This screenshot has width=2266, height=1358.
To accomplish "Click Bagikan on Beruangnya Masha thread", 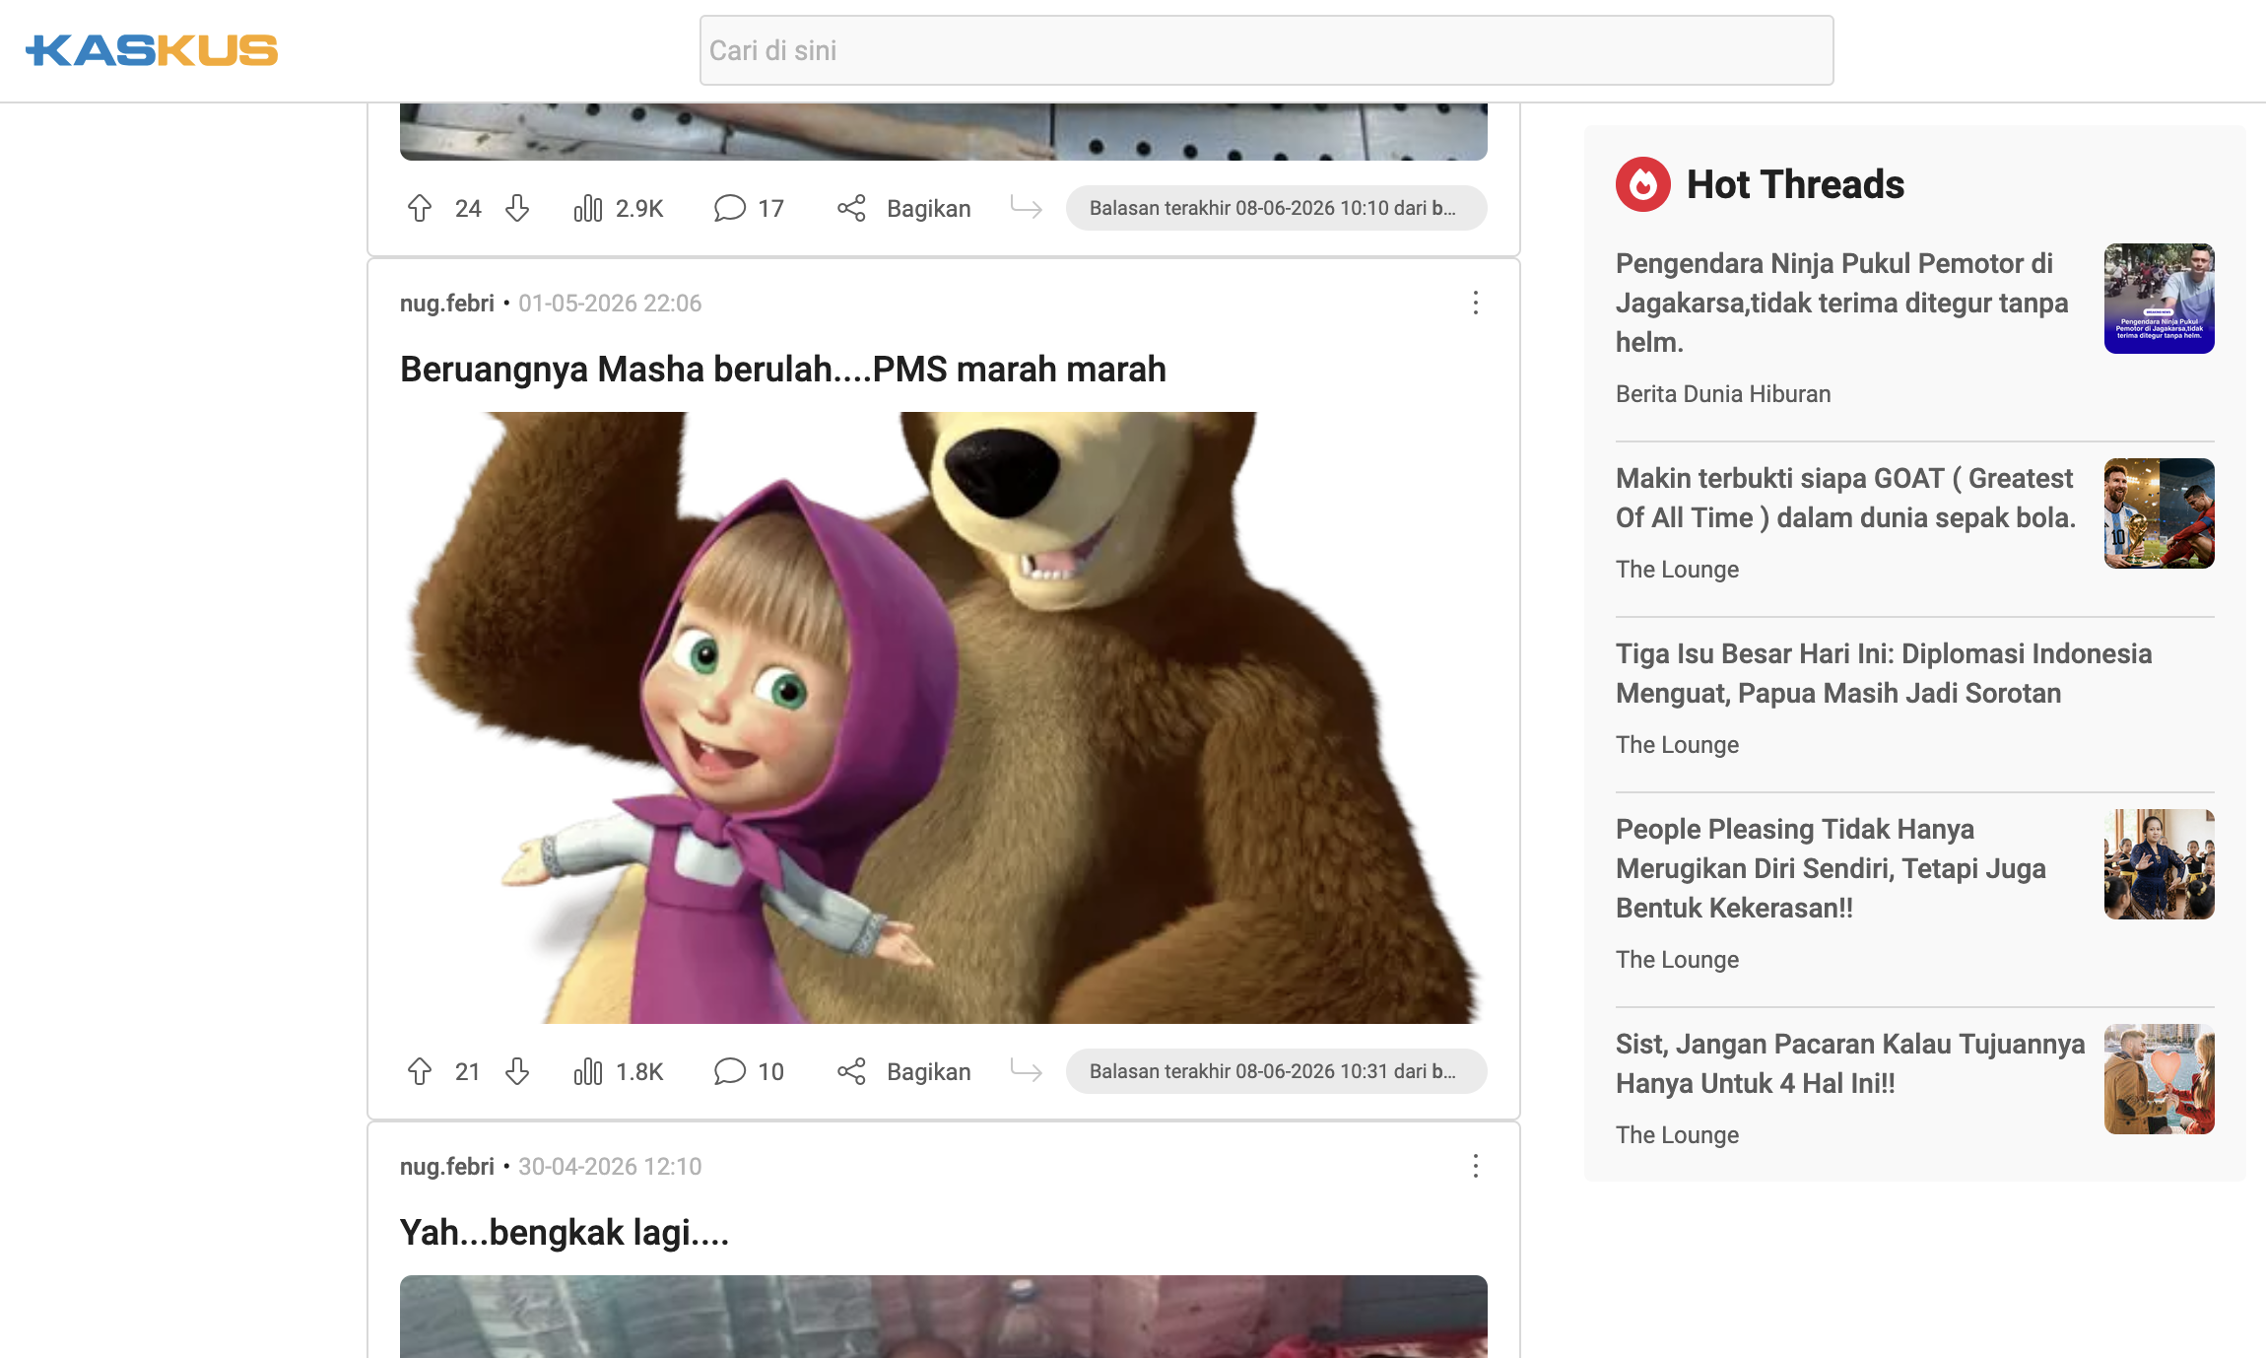I will click(929, 1071).
